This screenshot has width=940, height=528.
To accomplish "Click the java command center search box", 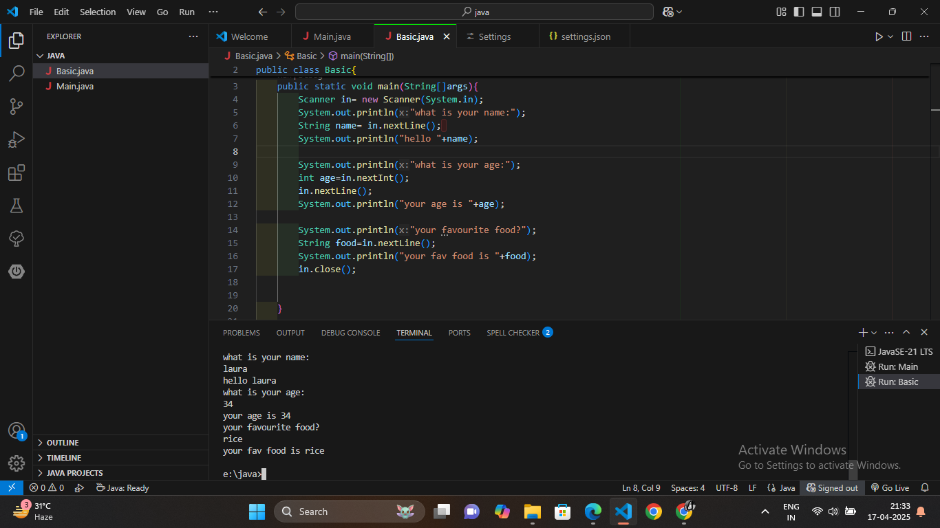I will click(474, 12).
